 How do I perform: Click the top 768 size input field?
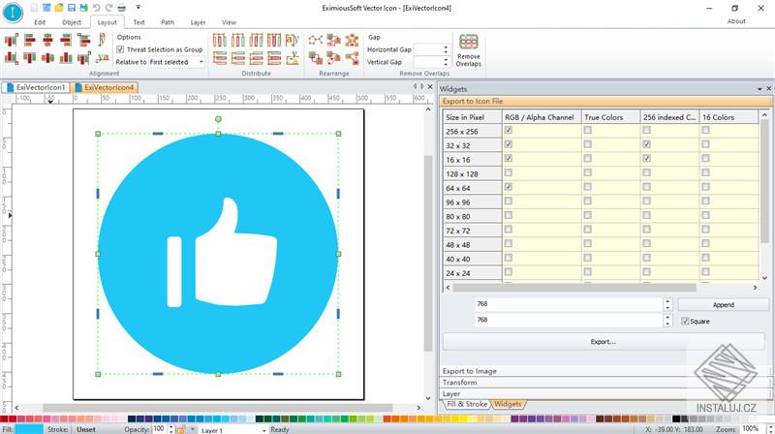569,304
